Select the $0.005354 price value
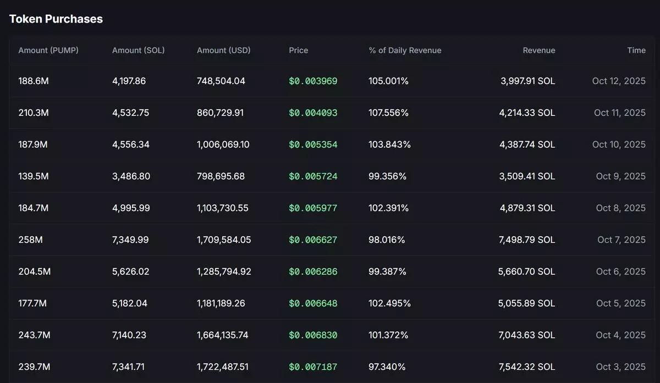The width and height of the screenshot is (660, 383). 313,145
